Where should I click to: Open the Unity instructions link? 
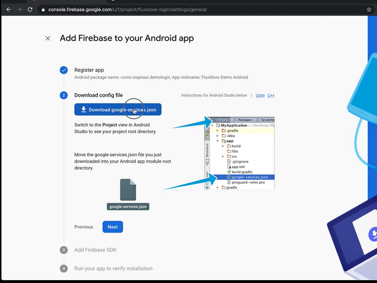[260, 95]
